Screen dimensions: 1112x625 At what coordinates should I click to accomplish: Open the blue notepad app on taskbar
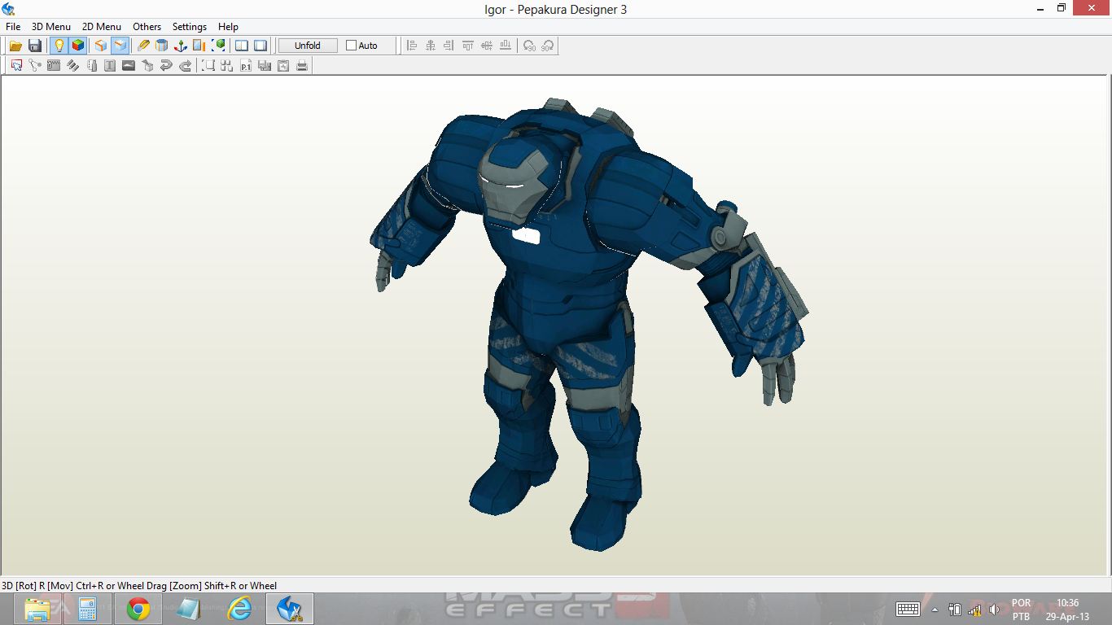click(x=189, y=609)
